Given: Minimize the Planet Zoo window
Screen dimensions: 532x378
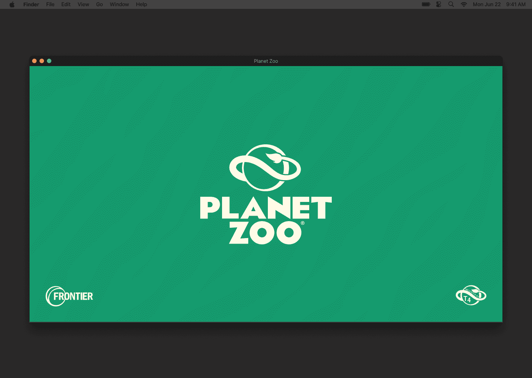Looking at the screenshot, I should pos(42,61).
